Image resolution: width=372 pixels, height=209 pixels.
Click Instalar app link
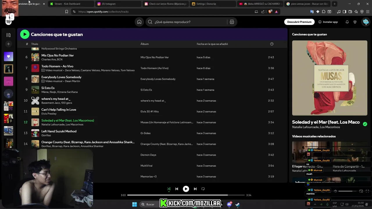click(x=328, y=22)
